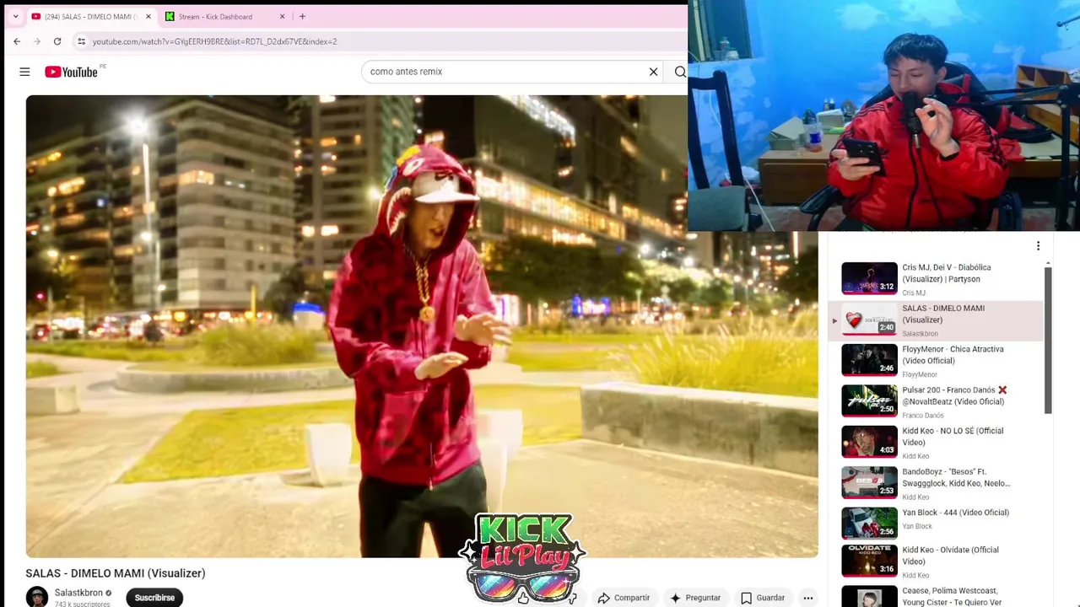Viewport: 1080px width, 607px height.
Task: Open Cris MJ, Dei V - Diabólica title
Action: coord(947,273)
